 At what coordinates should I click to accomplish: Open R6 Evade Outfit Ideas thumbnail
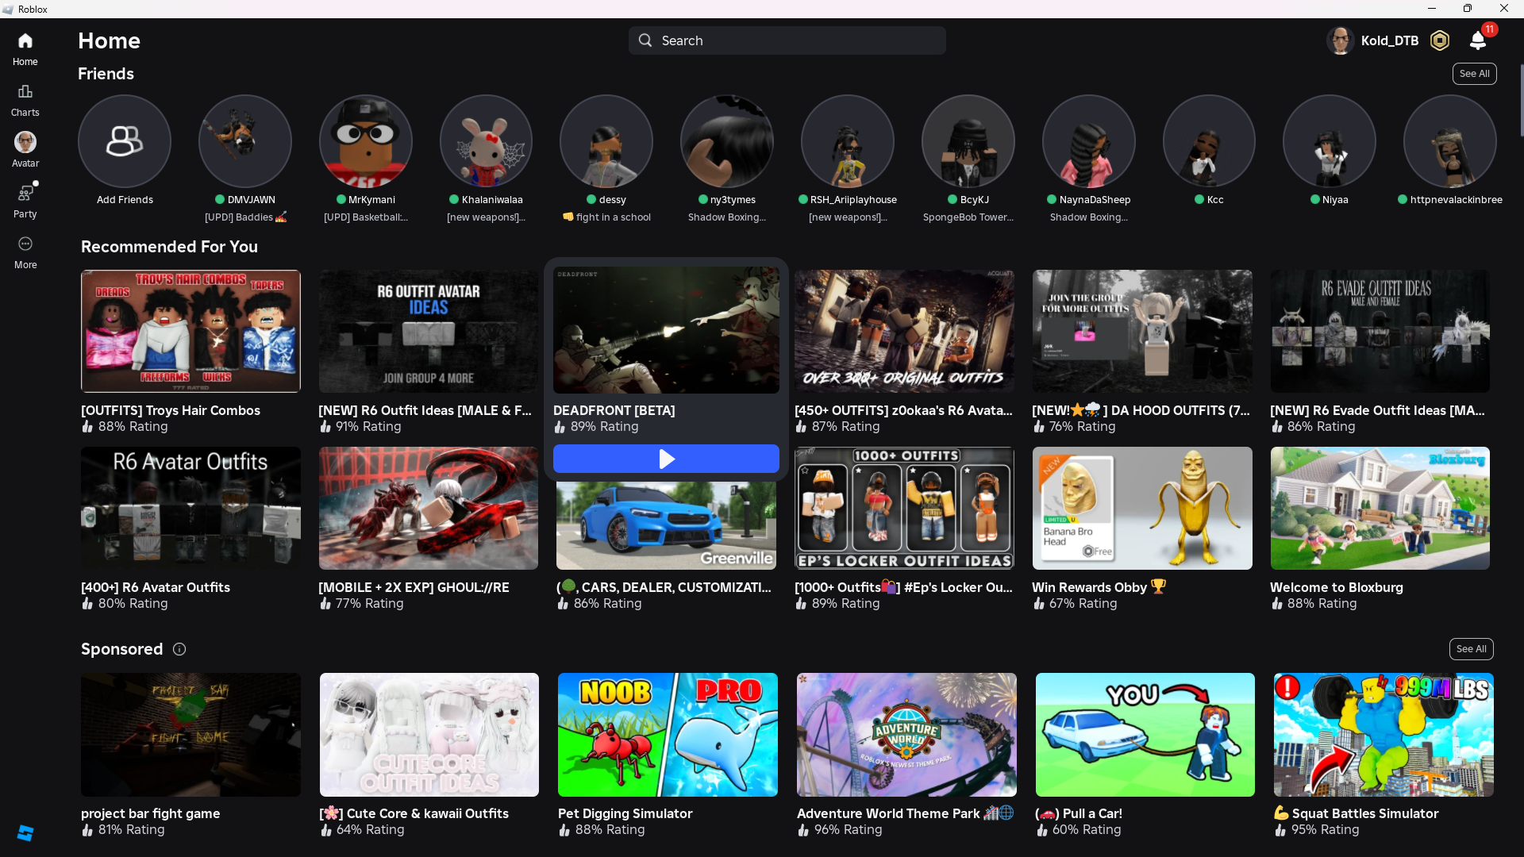click(1380, 331)
